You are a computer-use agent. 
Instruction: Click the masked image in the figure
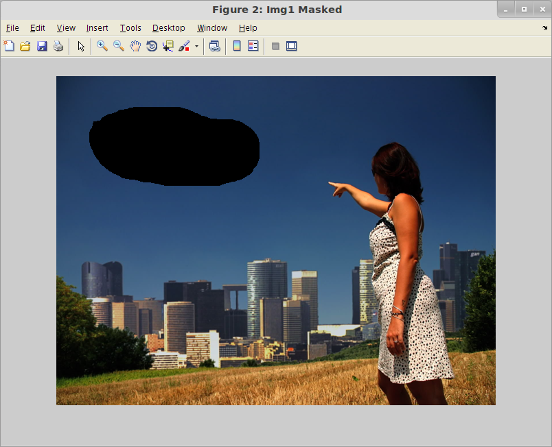[276, 241]
